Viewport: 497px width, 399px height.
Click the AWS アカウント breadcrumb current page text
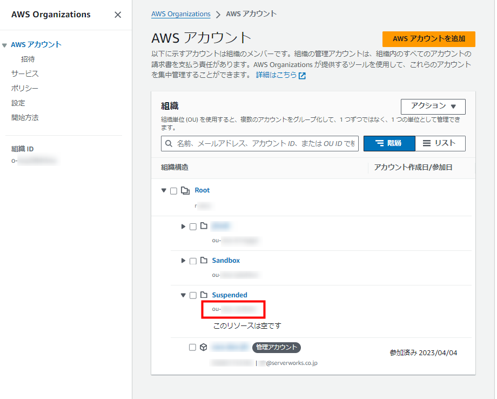(x=251, y=14)
